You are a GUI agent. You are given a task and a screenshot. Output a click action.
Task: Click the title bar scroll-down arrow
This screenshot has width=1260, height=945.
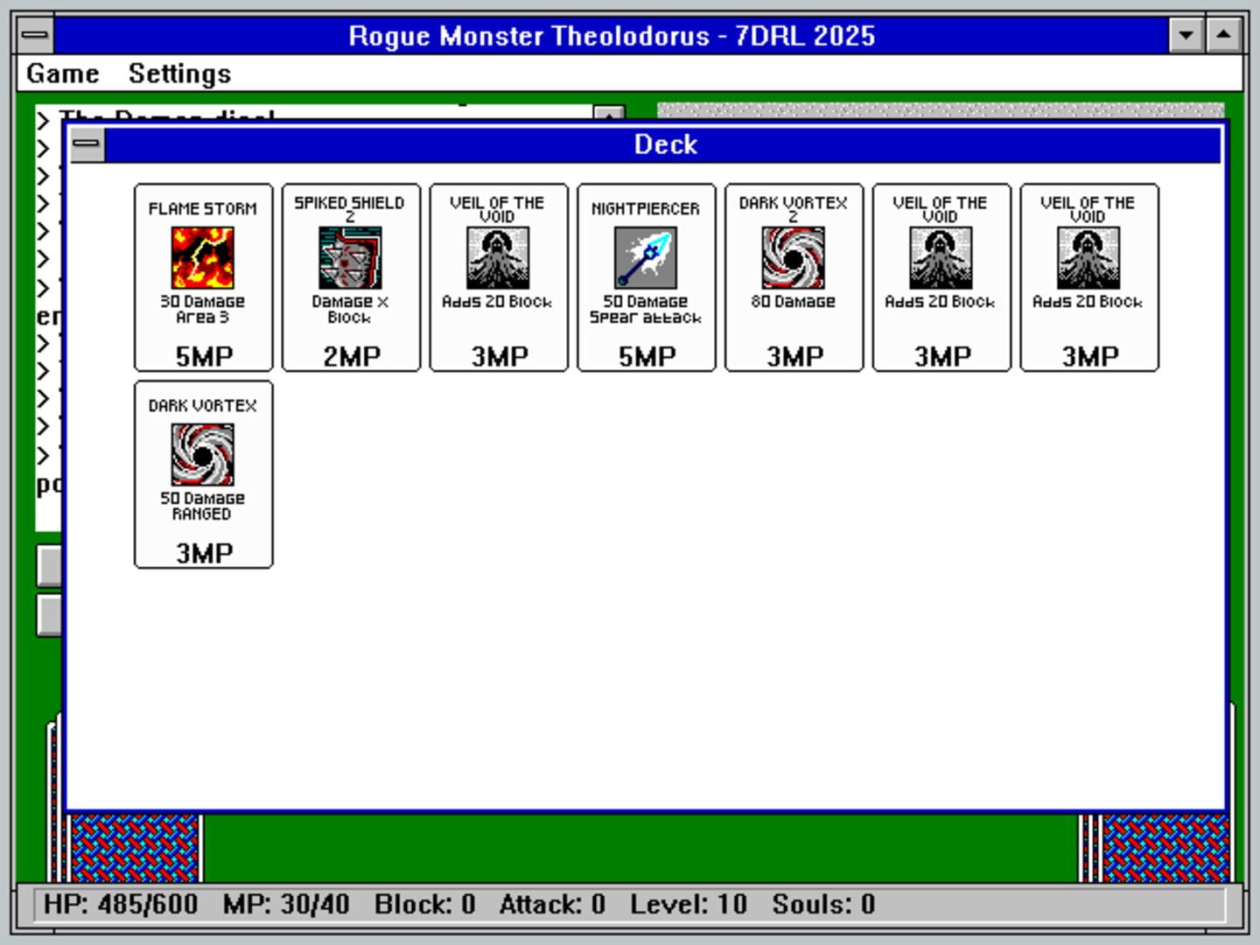(x=1186, y=36)
